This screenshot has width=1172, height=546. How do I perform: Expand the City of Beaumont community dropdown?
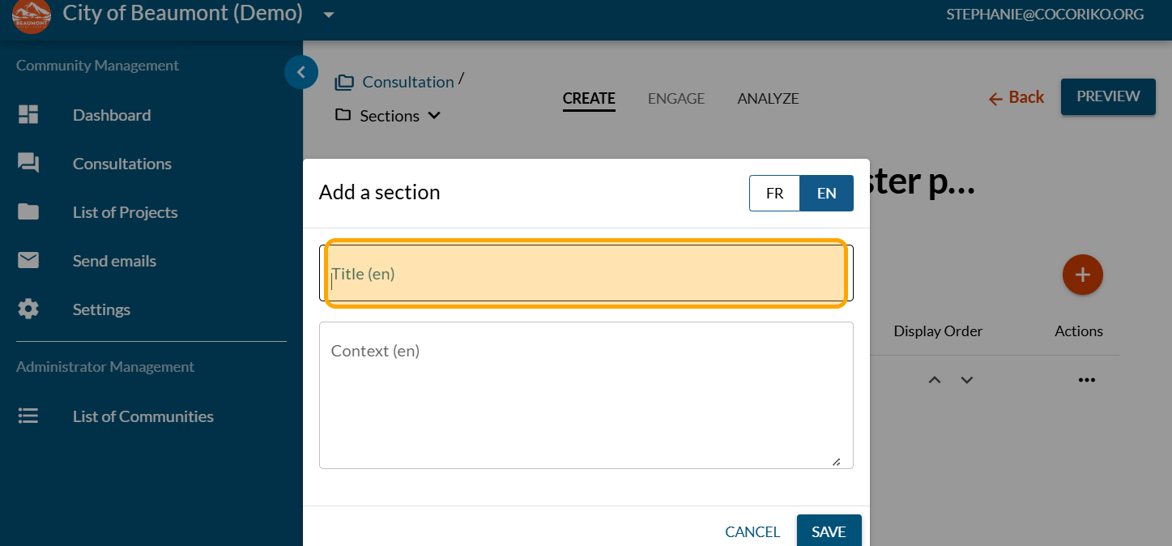(x=328, y=15)
